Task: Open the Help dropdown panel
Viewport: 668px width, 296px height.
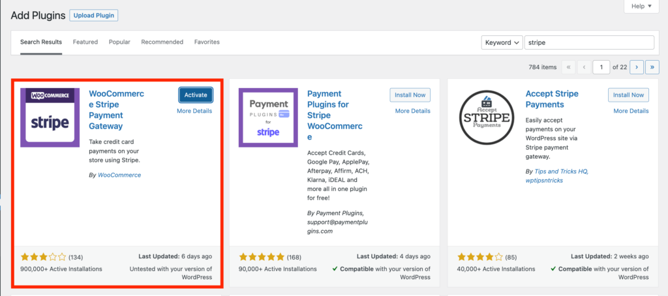Action: (x=642, y=6)
